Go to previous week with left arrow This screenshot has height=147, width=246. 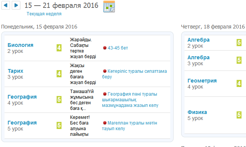coord(6,5)
